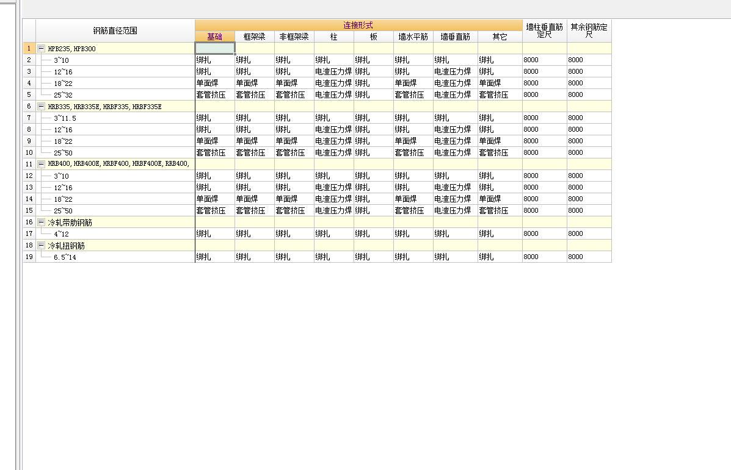The image size is (731, 470).
Task: Select 冷轧扭钢筋 group label
Action: coord(66,245)
